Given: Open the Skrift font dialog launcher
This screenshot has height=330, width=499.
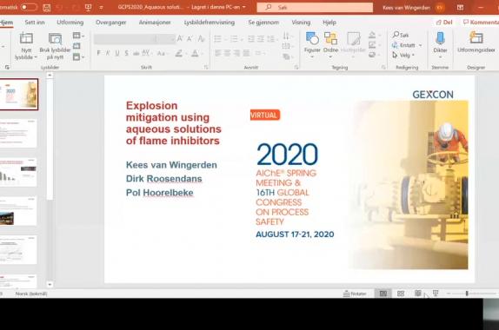Looking at the screenshot, I should [206, 68].
